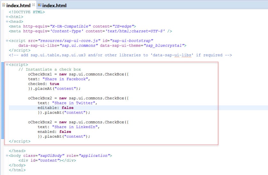Click the '// Instantiate a check box' comment
Screen dimensions: 268x175
click(x=50, y=69)
